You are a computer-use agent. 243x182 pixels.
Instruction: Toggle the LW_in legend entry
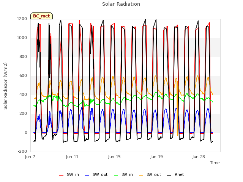[x=123, y=175]
